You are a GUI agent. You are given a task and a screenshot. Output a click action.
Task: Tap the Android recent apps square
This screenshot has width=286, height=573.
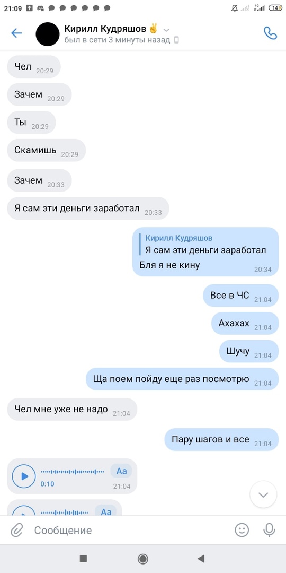click(x=83, y=558)
